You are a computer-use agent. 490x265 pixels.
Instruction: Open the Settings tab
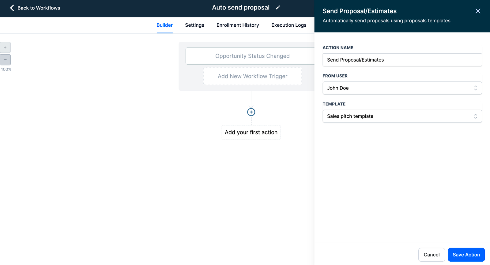tap(194, 25)
